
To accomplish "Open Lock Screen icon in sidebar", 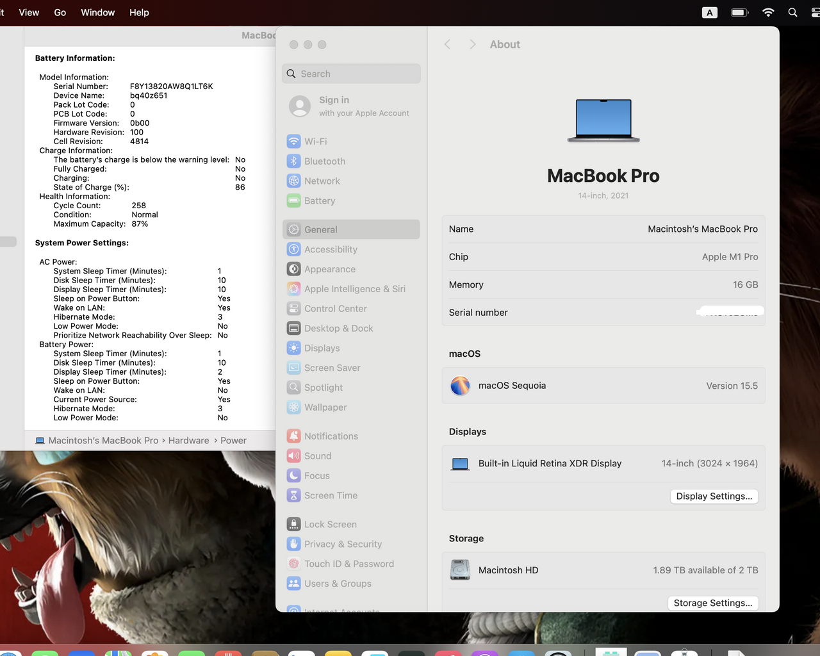I will tap(293, 524).
